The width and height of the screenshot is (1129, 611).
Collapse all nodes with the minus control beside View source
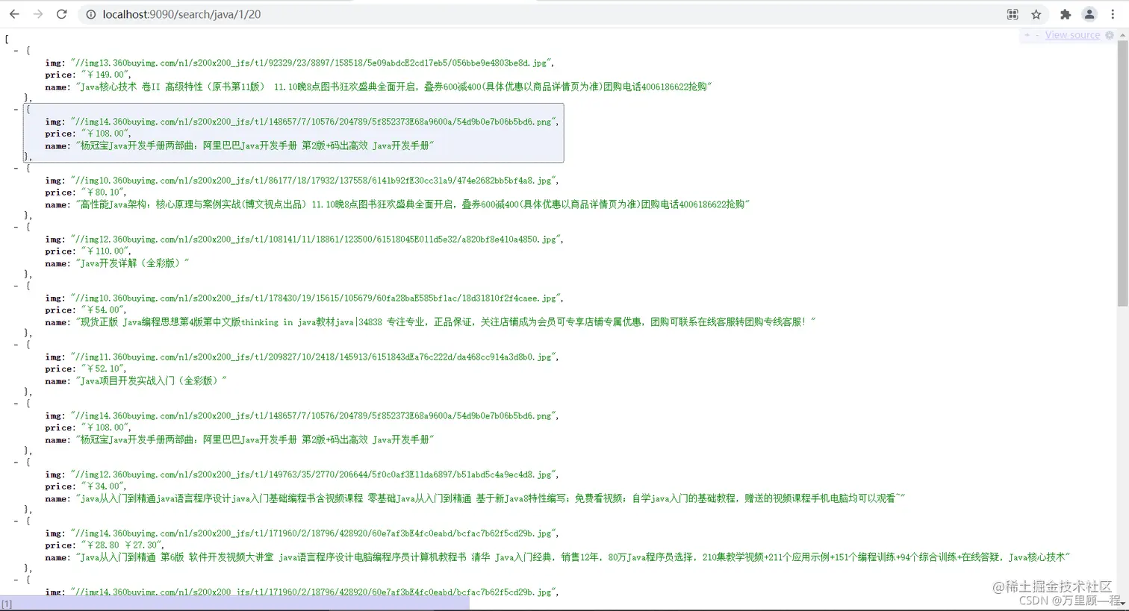point(1037,35)
